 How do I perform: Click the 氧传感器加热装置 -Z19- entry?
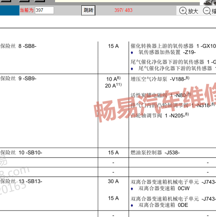click(167, 52)
